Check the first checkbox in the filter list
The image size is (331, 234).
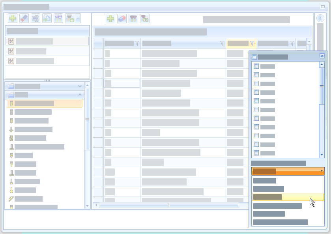click(x=256, y=66)
